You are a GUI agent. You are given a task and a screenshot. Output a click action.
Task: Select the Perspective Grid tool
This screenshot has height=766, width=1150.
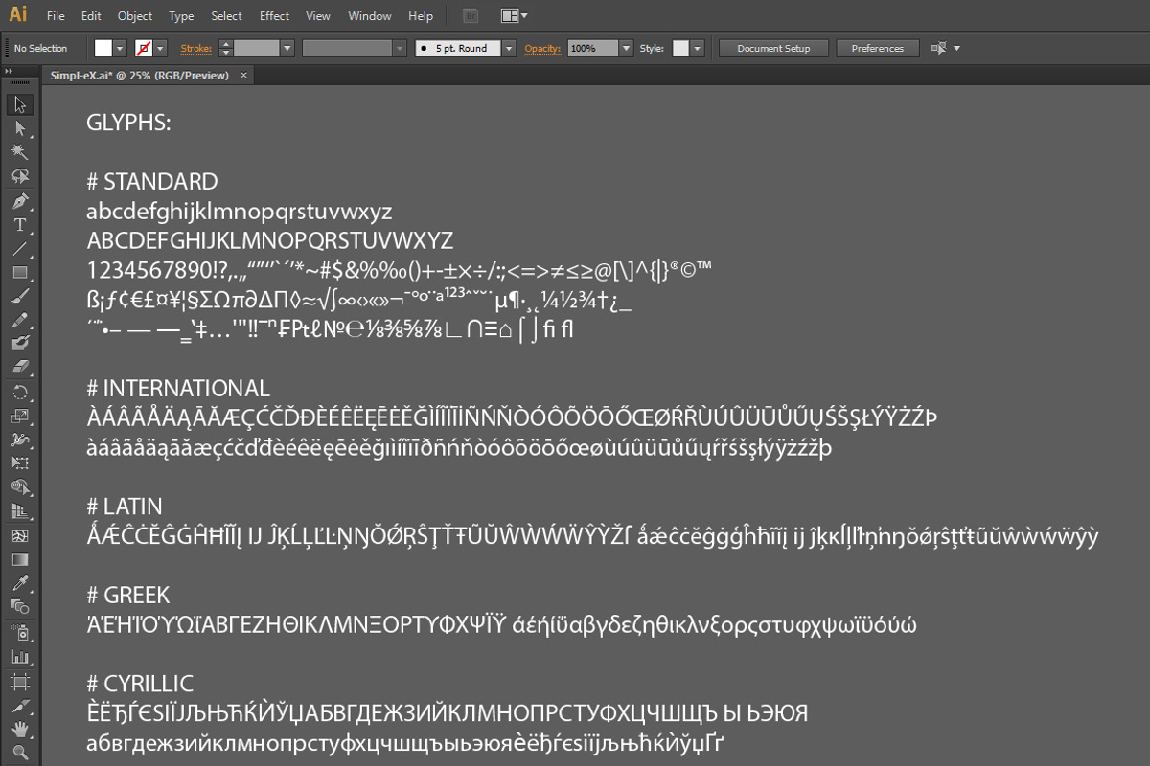click(20, 512)
